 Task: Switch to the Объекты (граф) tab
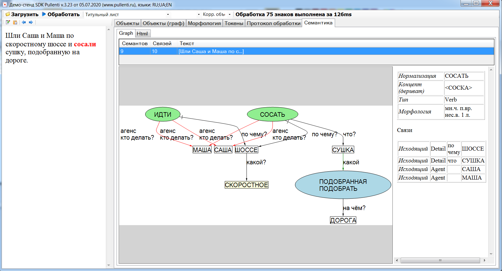163,23
